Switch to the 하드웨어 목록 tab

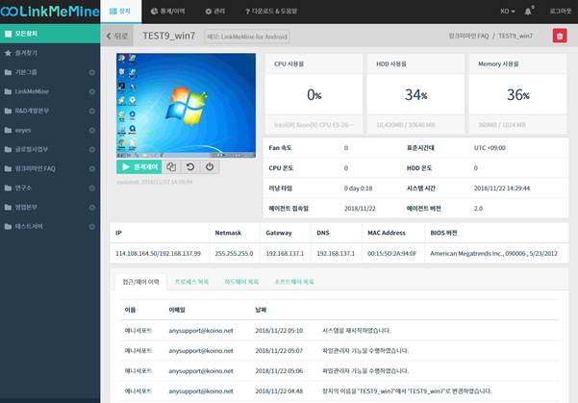[x=241, y=282]
